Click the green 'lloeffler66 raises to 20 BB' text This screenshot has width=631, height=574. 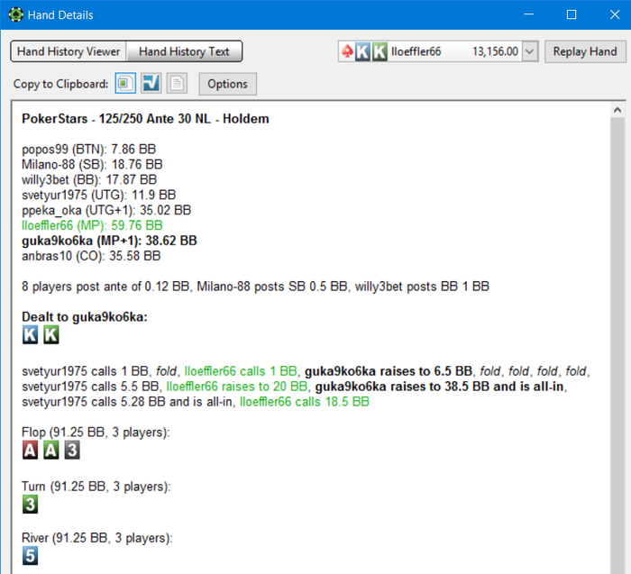pyautogui.click(x=237, y=387)
